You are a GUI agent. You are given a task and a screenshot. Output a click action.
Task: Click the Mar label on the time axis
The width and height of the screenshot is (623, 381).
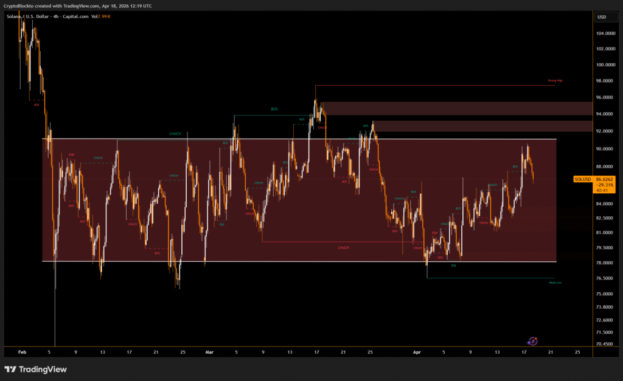(x=210, y=352)
